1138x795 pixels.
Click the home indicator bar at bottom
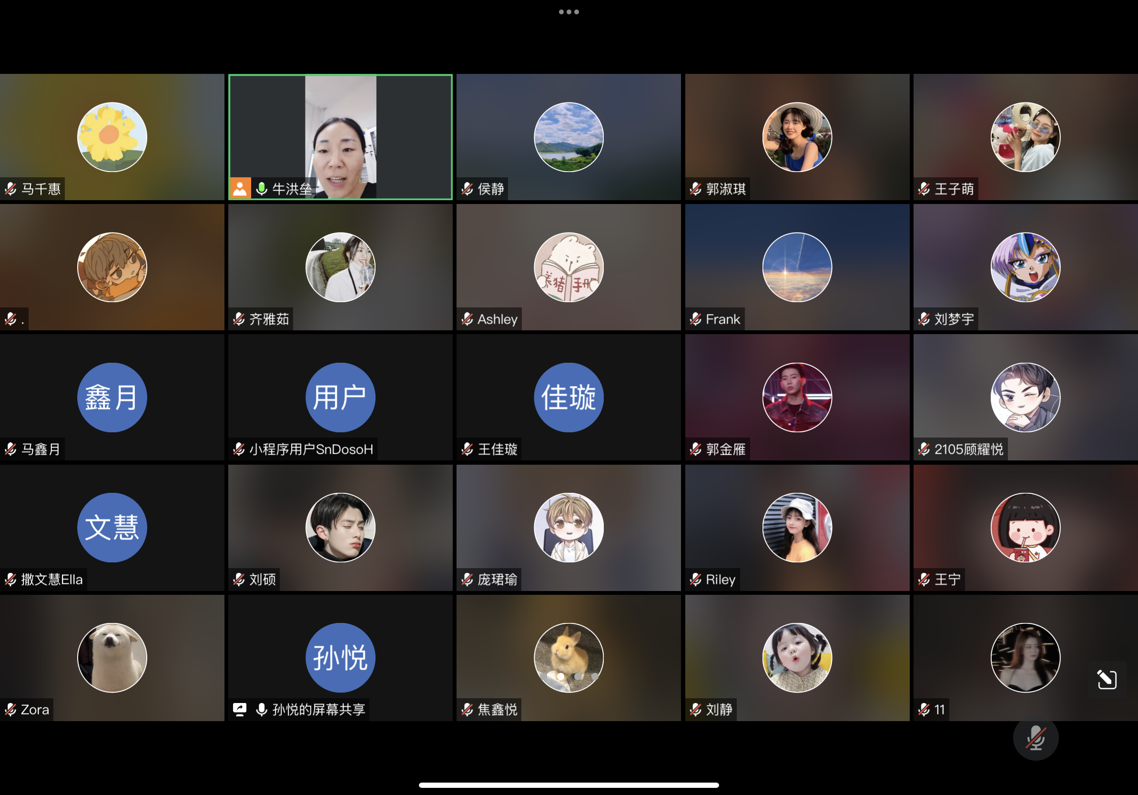pyautogui.click(x=569, y=785)
